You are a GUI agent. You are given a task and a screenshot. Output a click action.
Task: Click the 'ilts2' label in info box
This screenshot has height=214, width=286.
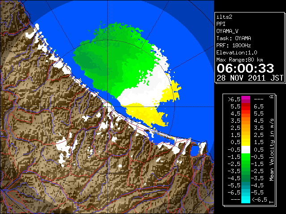point(224,17)
